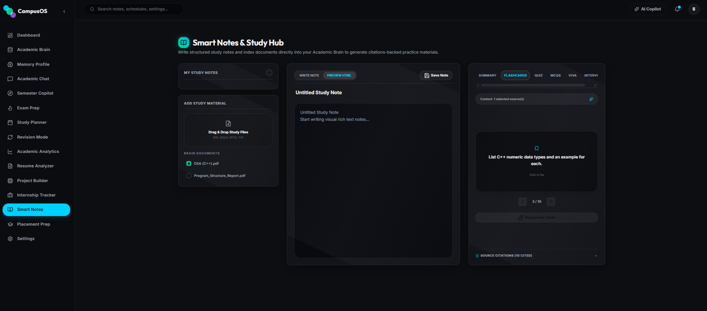
Task: Go to Memory Profile
Action: (36, 65)
